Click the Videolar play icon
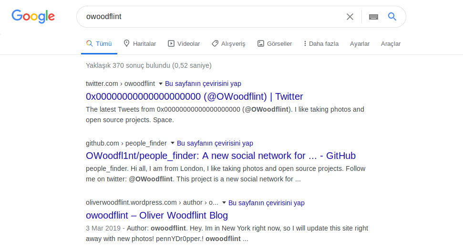Image resolution: width=463 pixels, height=252 pixels. click(171, 43)
